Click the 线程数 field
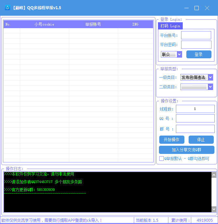This screenshot has width=218, height=224. [195, 109]
